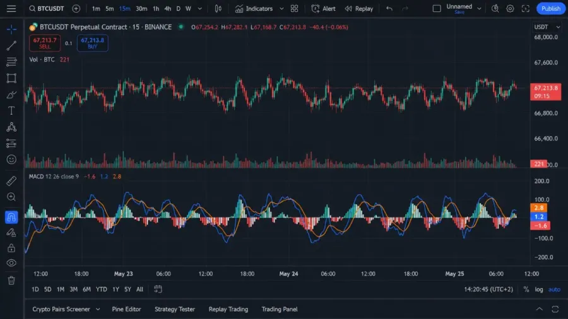Set date range to YTD
568x319 pixels.
(101, 289)
